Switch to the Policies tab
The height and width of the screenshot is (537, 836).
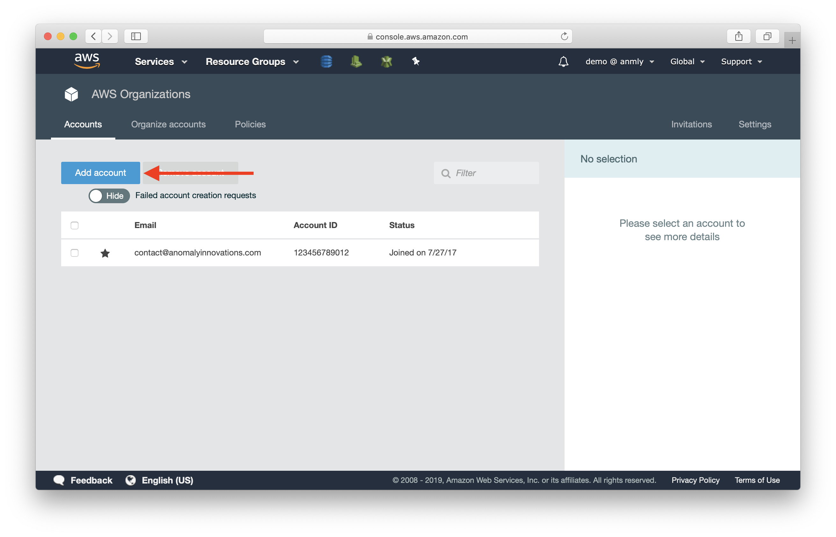click(250, 124)
